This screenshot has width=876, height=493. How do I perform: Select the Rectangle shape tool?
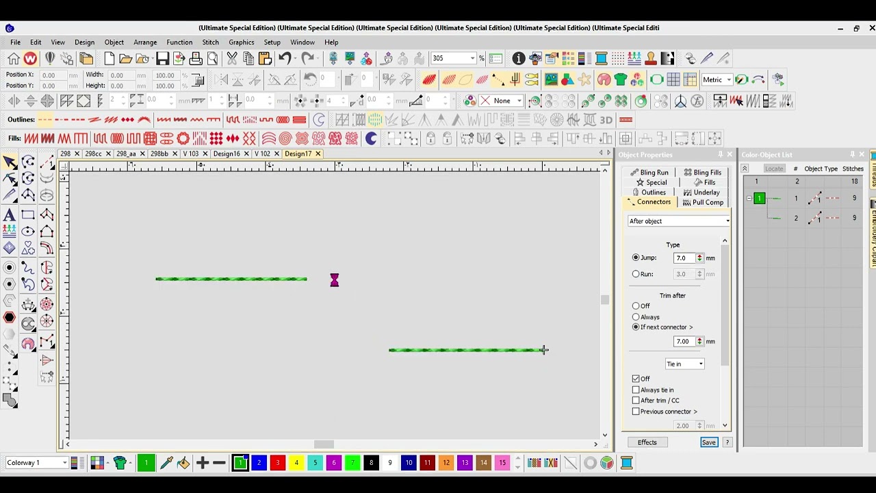[28, 215]
